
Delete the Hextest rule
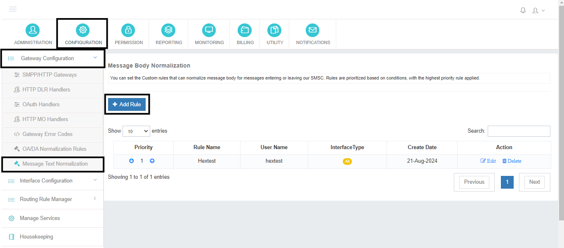pos(512,161)
